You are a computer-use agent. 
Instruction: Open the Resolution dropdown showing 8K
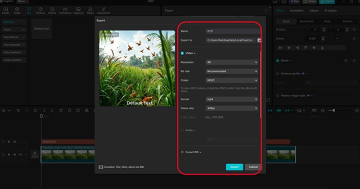coord(232,62)
